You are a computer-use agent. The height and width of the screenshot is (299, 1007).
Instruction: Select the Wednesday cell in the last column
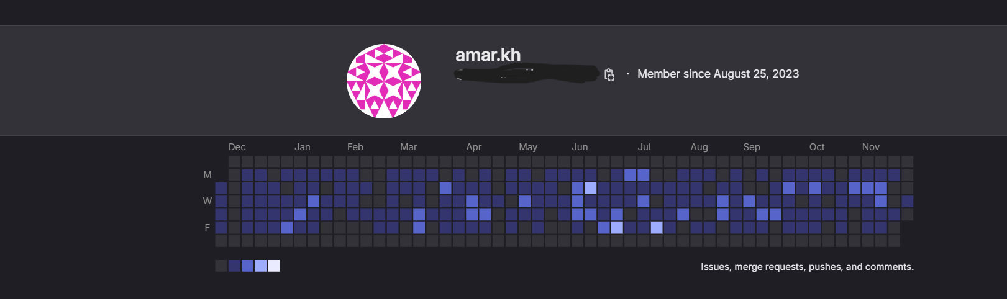click(908, 201)
